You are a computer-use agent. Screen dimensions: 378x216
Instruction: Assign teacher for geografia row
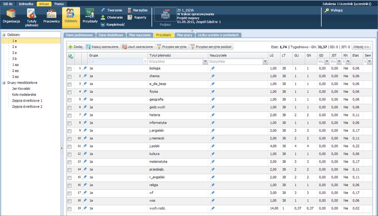(212, 99)
